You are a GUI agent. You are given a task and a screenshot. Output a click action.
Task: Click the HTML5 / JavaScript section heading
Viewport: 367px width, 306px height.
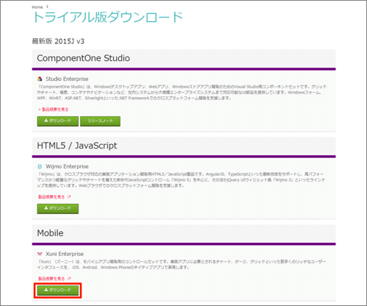[77, 146]
